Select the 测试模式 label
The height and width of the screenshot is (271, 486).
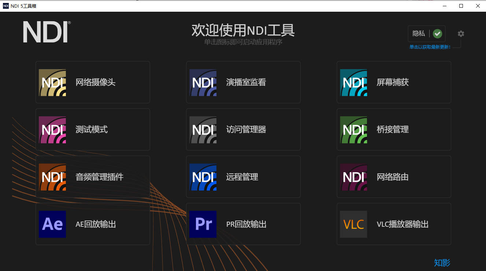pyautogui.click(x=92, y=129)
